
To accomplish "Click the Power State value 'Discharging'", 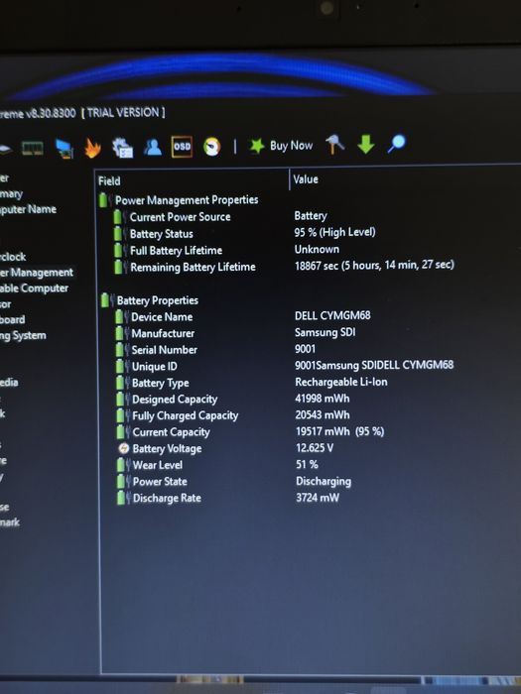I will click(324, 481).
